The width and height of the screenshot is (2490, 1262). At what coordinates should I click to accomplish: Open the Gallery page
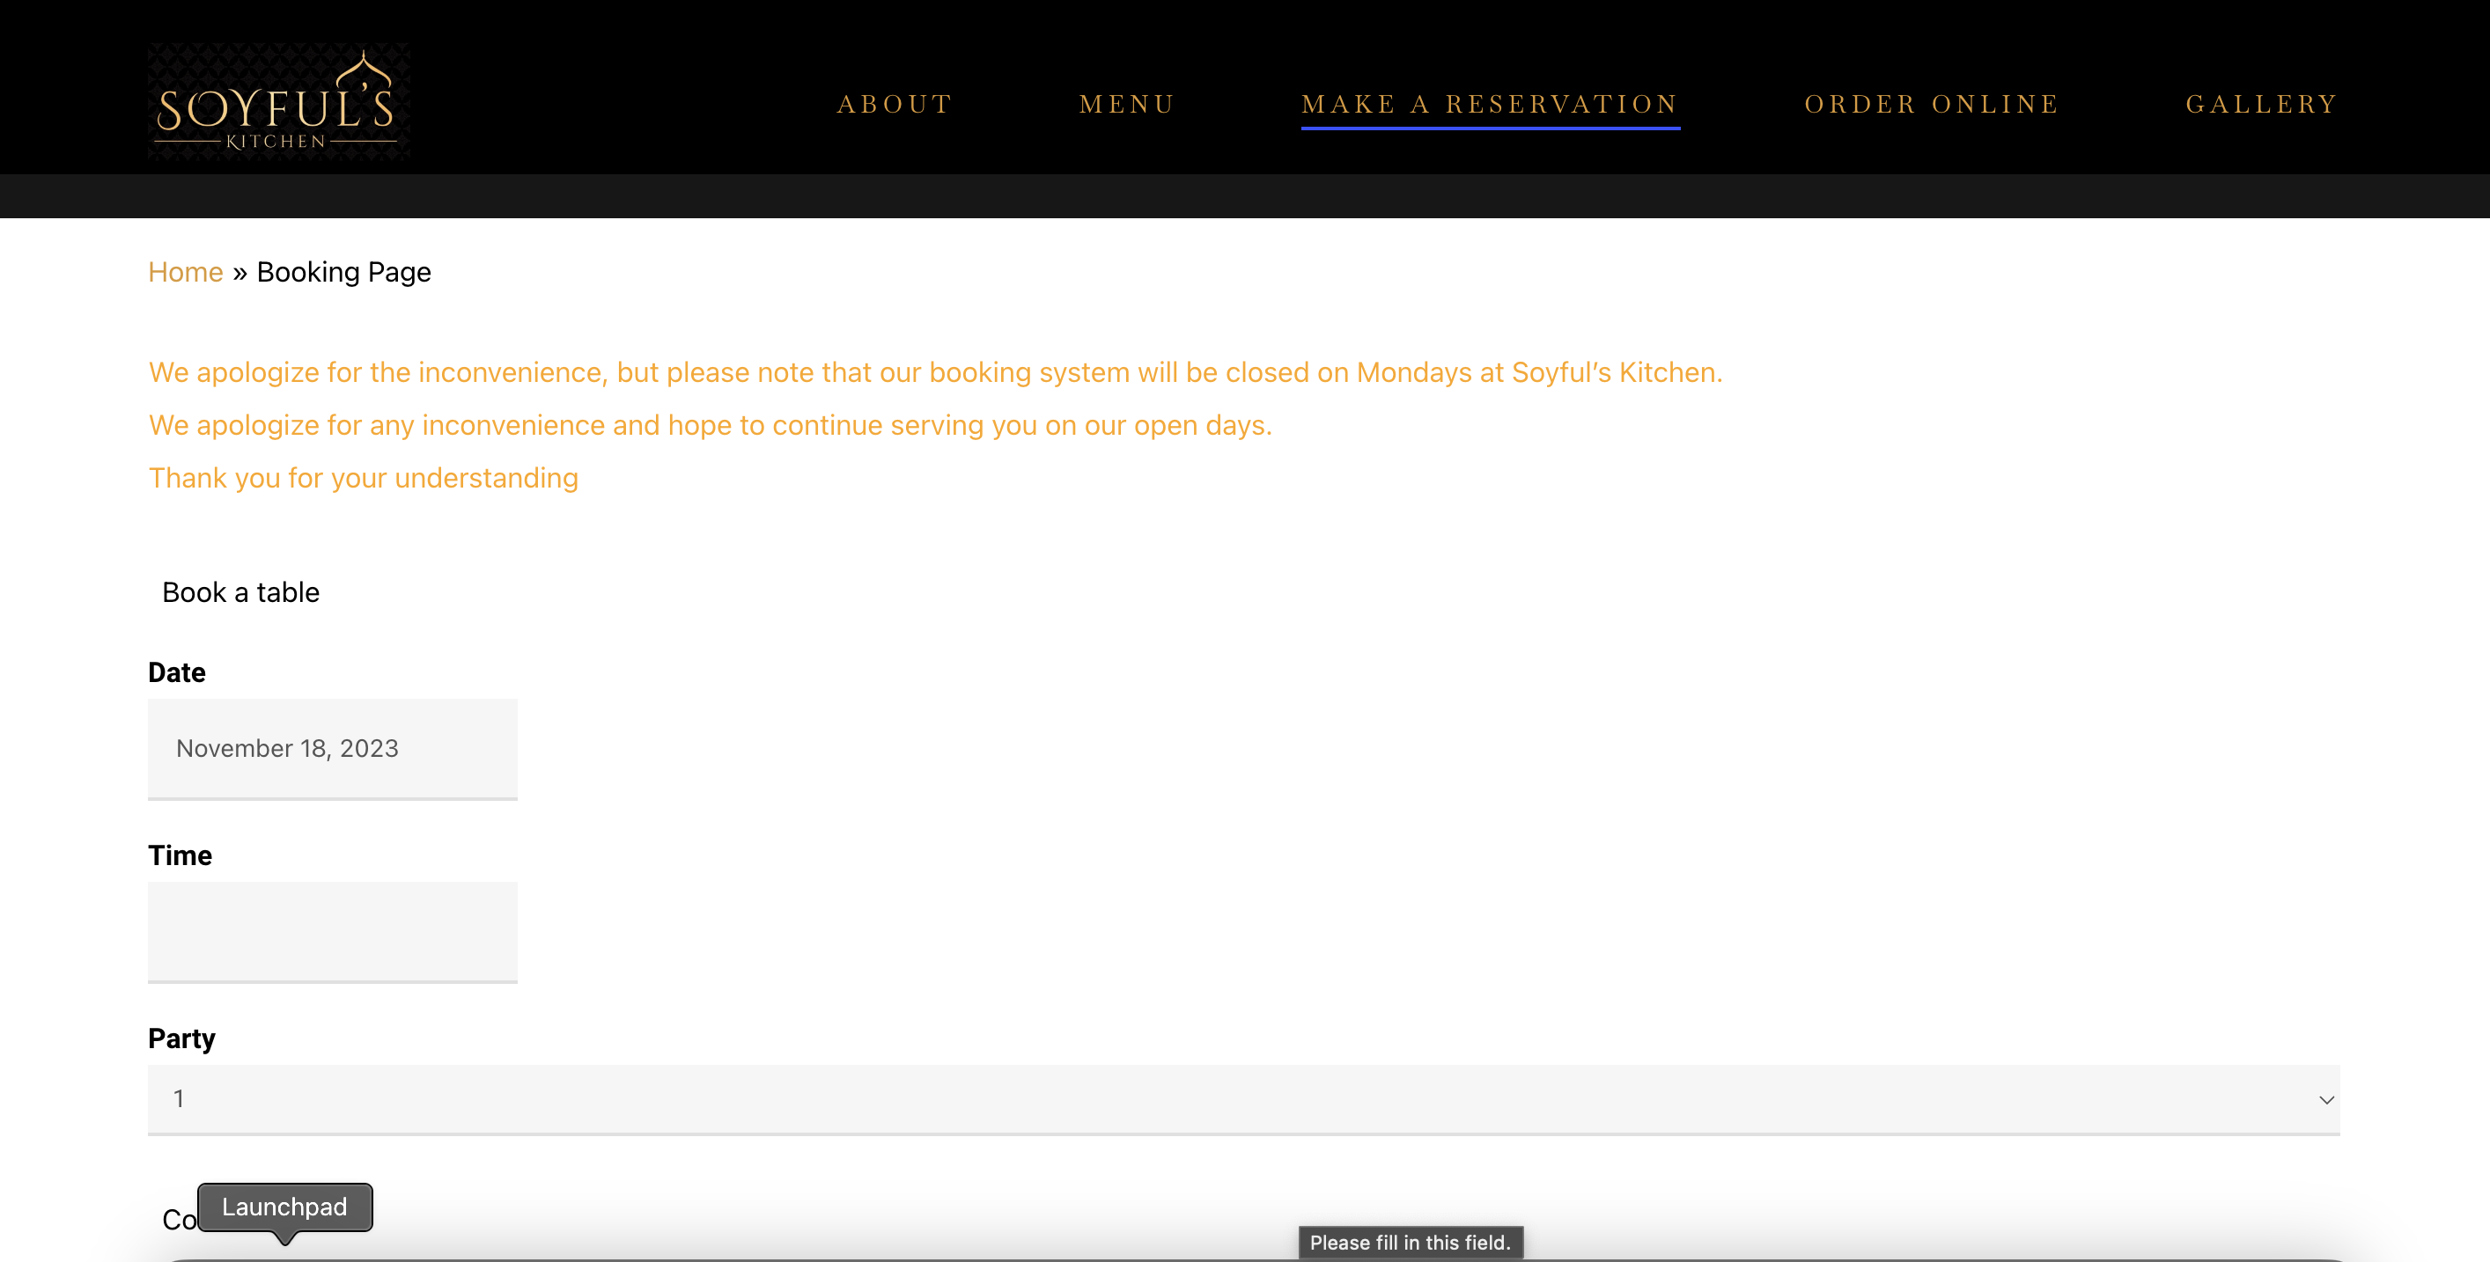[x=2262, y=105]
